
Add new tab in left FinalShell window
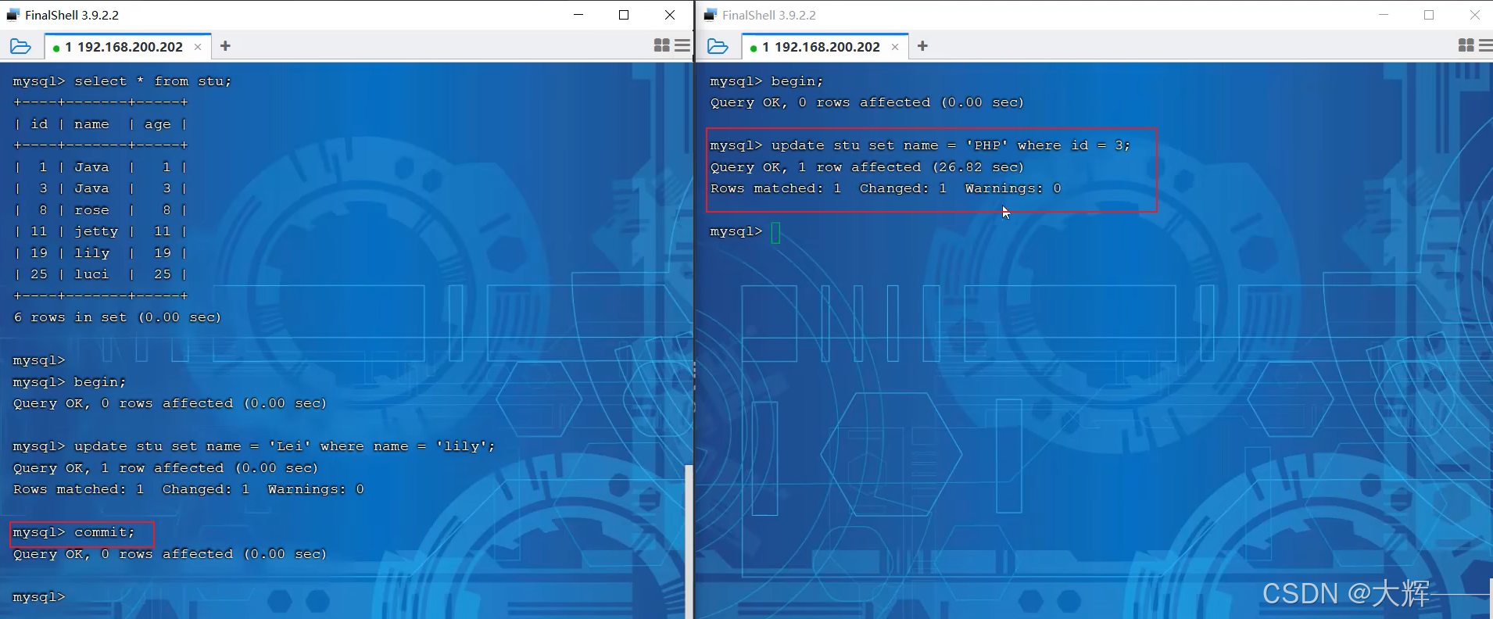pos(225,46)
